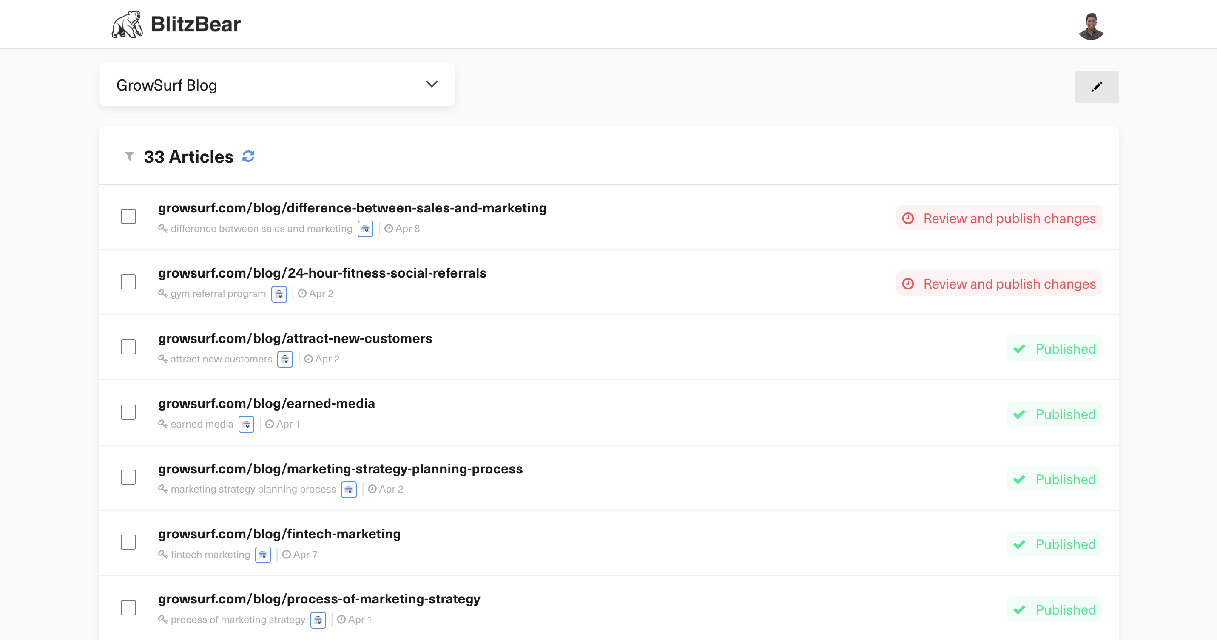
Task: Refresh the 33 Articles list
Action: click(x=248, y=156)
